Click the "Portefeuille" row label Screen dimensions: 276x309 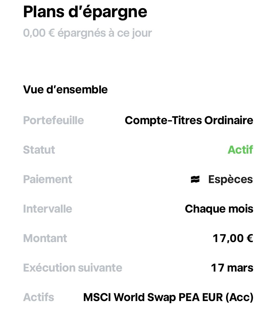53,120
